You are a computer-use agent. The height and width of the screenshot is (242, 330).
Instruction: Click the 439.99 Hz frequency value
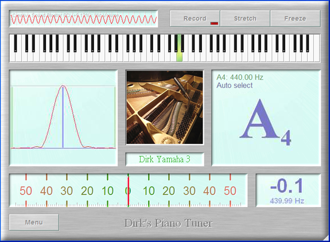coord(287,201)
